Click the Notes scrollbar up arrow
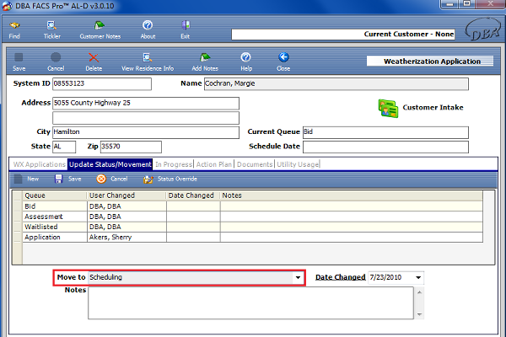Screen dimensions: 506x337 coord(419,292)
